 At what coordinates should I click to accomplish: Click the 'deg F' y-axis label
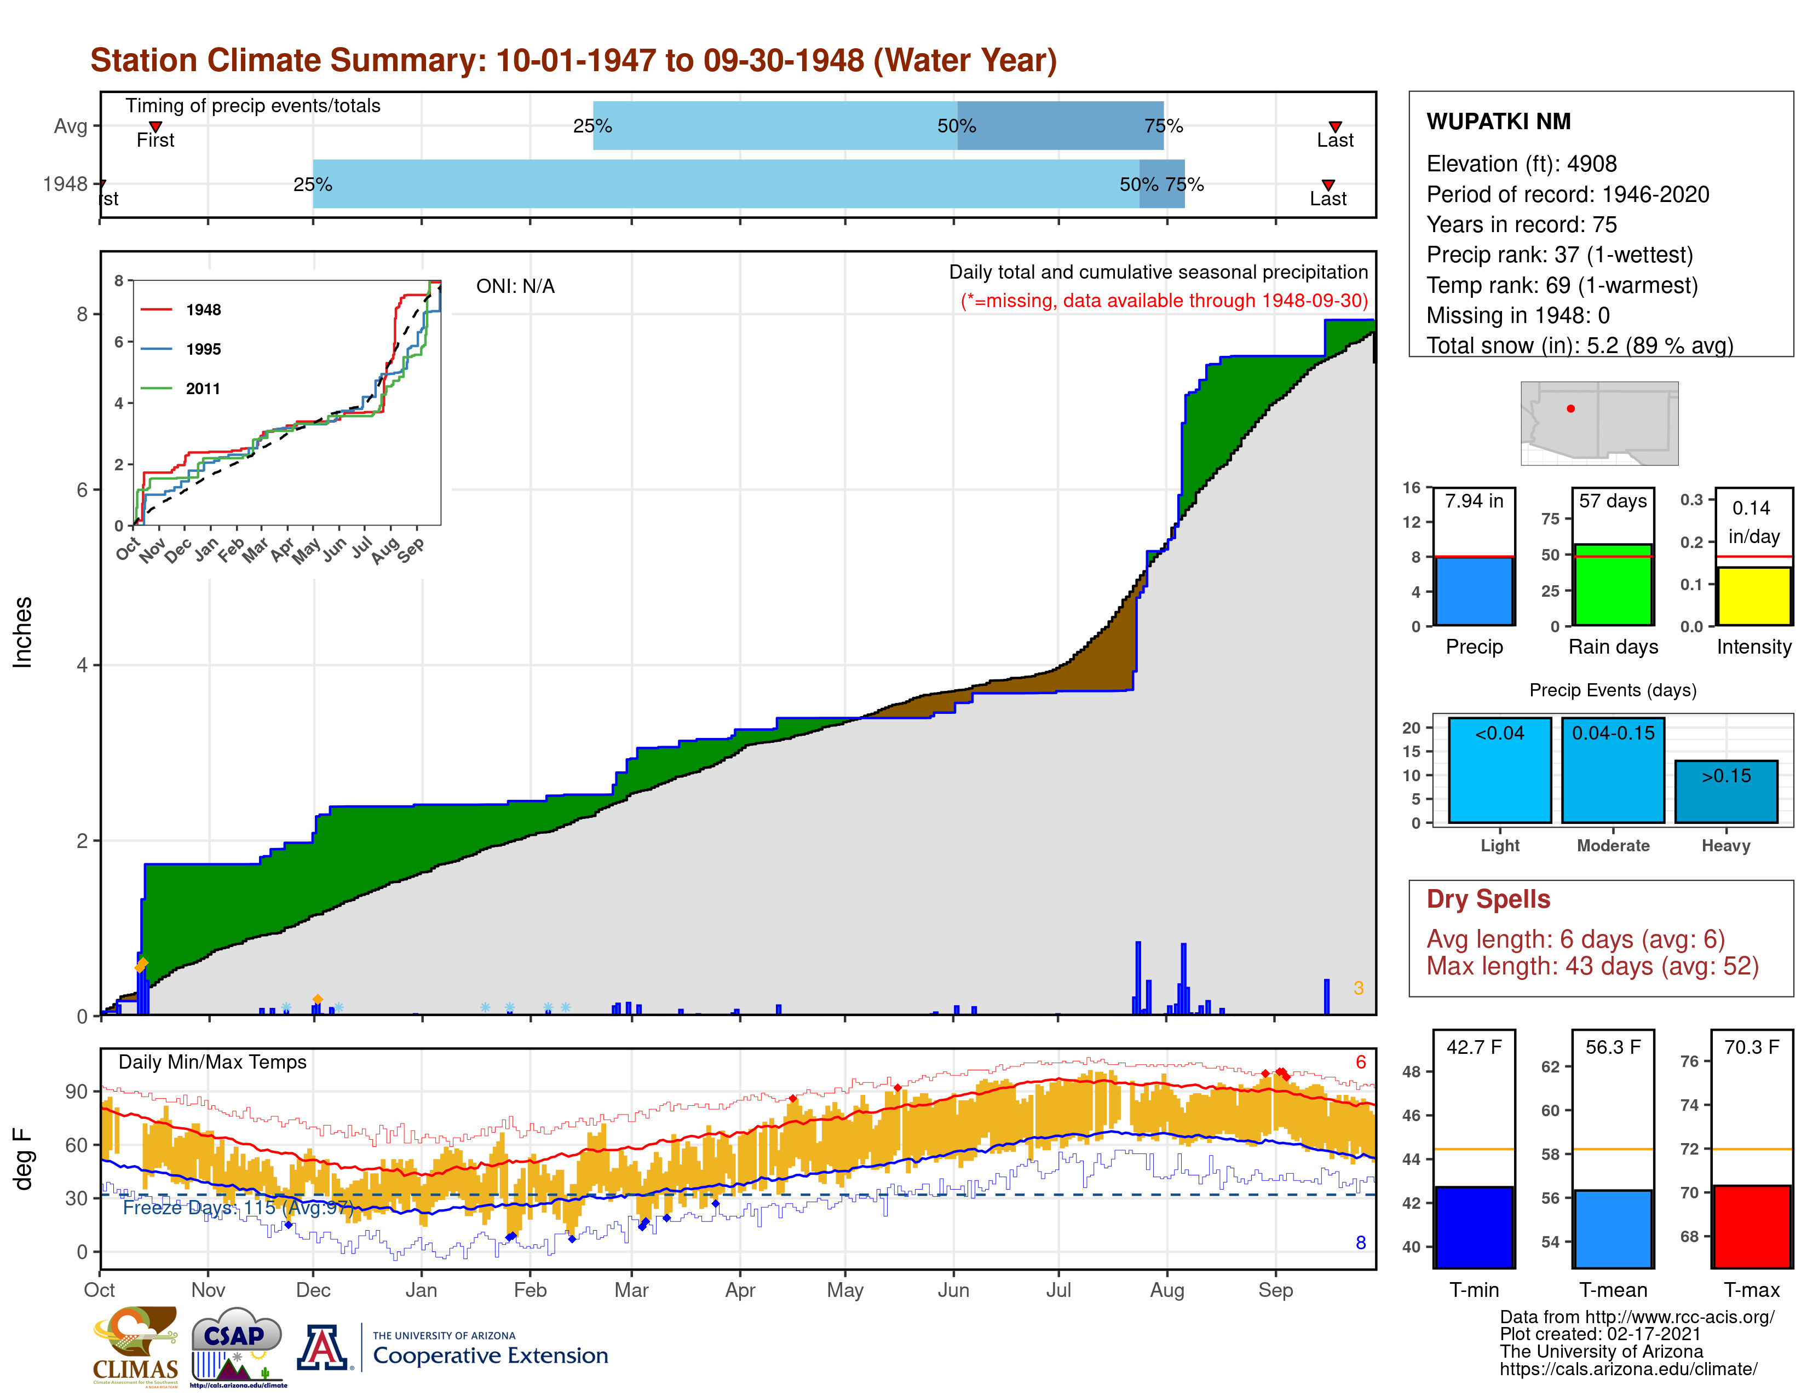[22, 1160]
